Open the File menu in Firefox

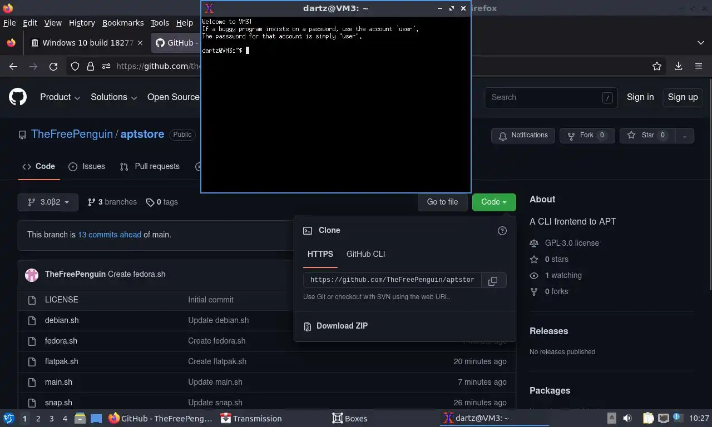click(9, 23)
